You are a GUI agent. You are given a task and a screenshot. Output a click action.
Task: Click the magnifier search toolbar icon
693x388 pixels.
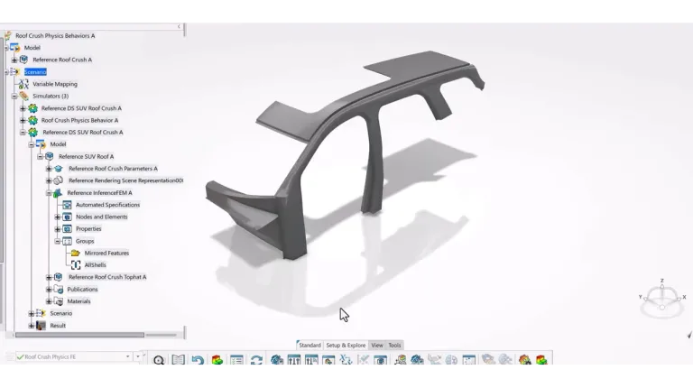(x=159, y=360)
